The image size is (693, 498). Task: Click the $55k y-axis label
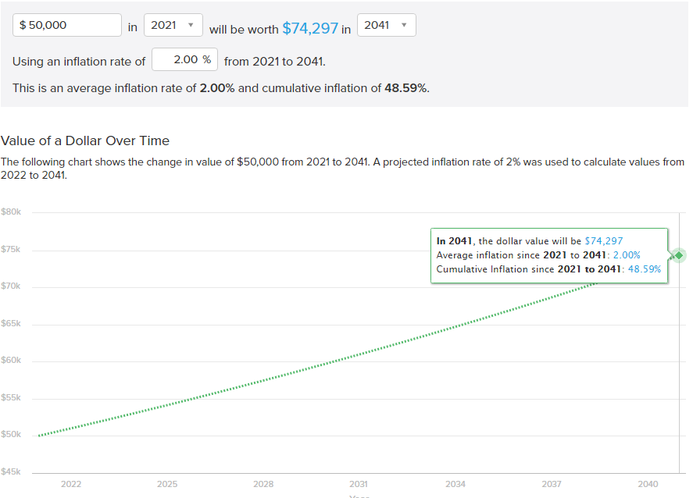point(11,398)
